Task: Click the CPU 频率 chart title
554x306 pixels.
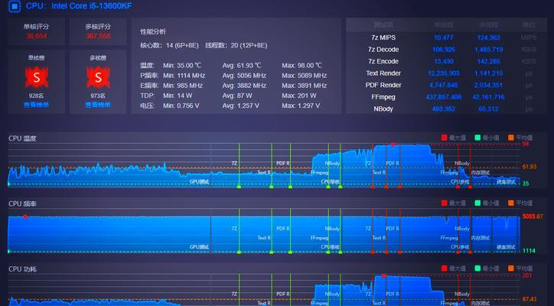Action: click(x=22, y=204)
